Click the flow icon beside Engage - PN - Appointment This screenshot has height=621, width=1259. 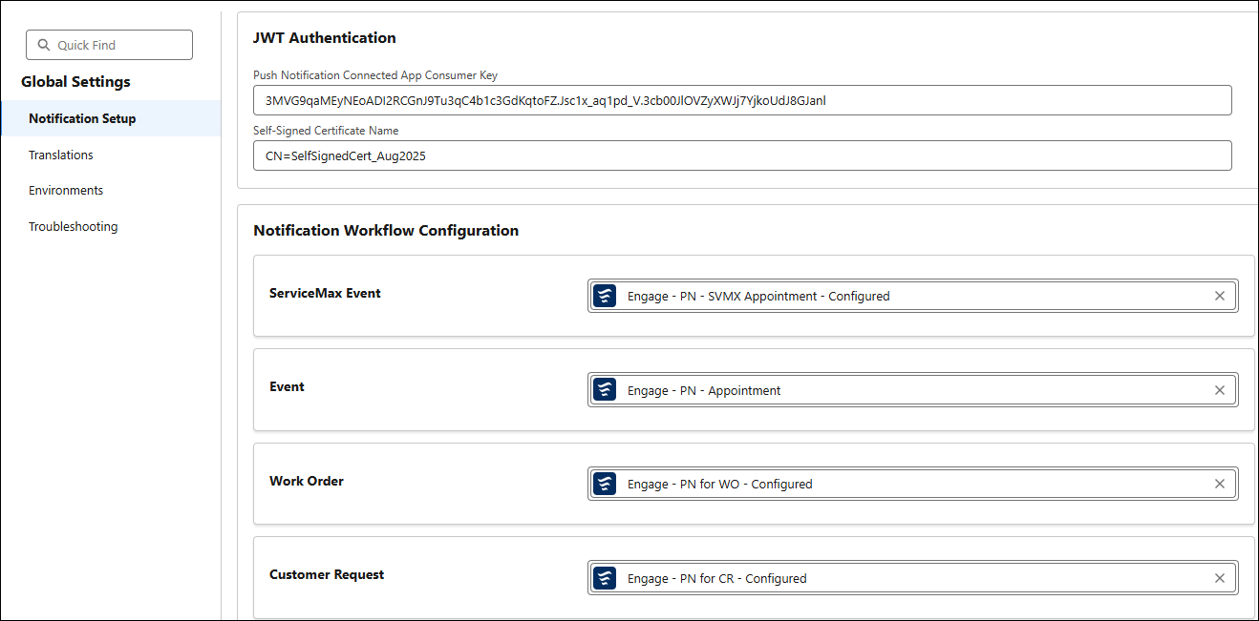click(605, 390)
